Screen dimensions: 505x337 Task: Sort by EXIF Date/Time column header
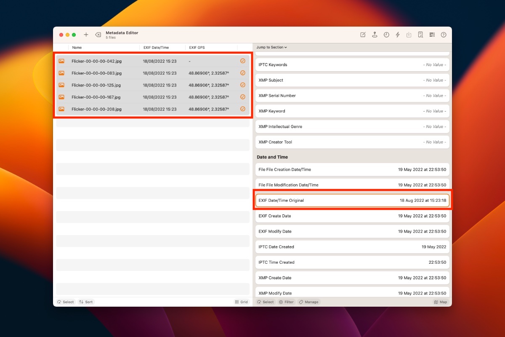click(156, 48)
